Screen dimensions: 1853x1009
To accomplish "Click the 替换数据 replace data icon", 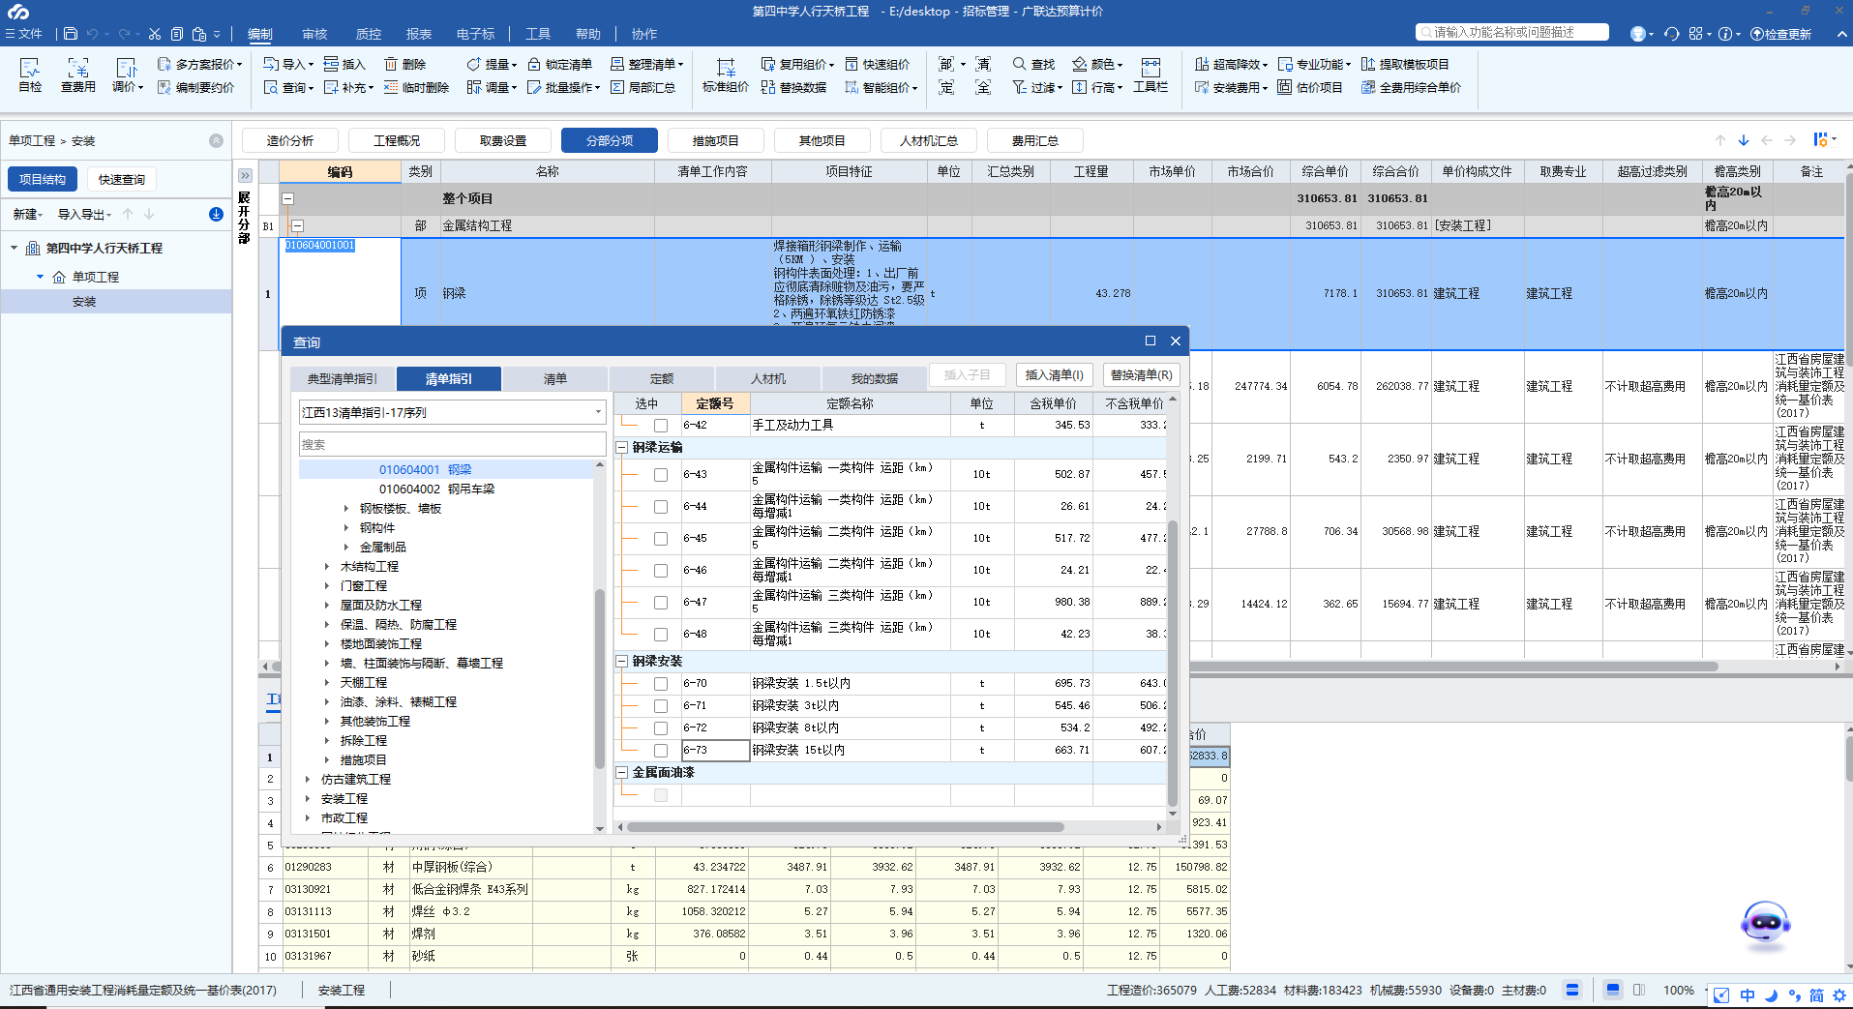I will 793,87.
